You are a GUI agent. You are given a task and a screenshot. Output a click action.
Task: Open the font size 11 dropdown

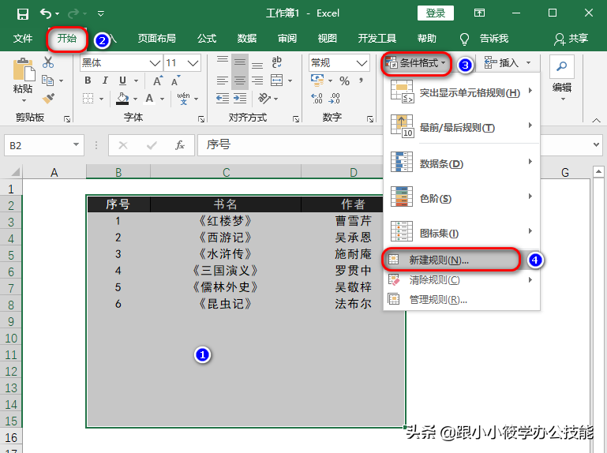[193, 62]
